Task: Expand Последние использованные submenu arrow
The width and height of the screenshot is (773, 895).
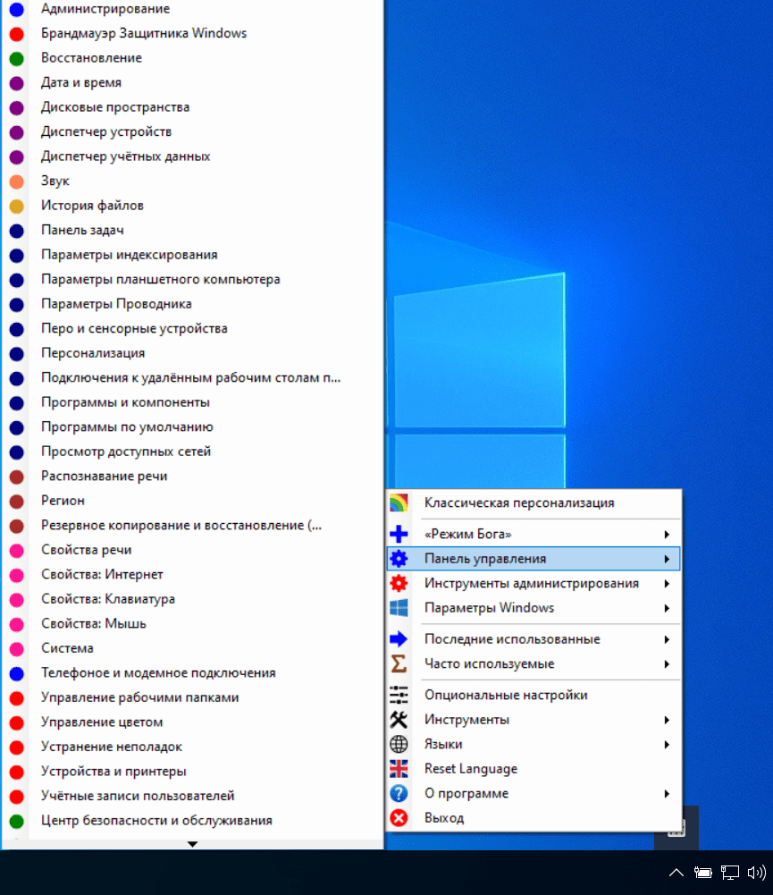Action: (667, 639)
